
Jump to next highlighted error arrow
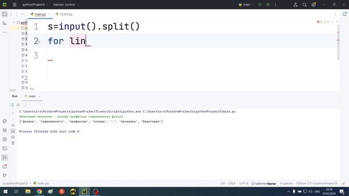(x=337, y=22)
